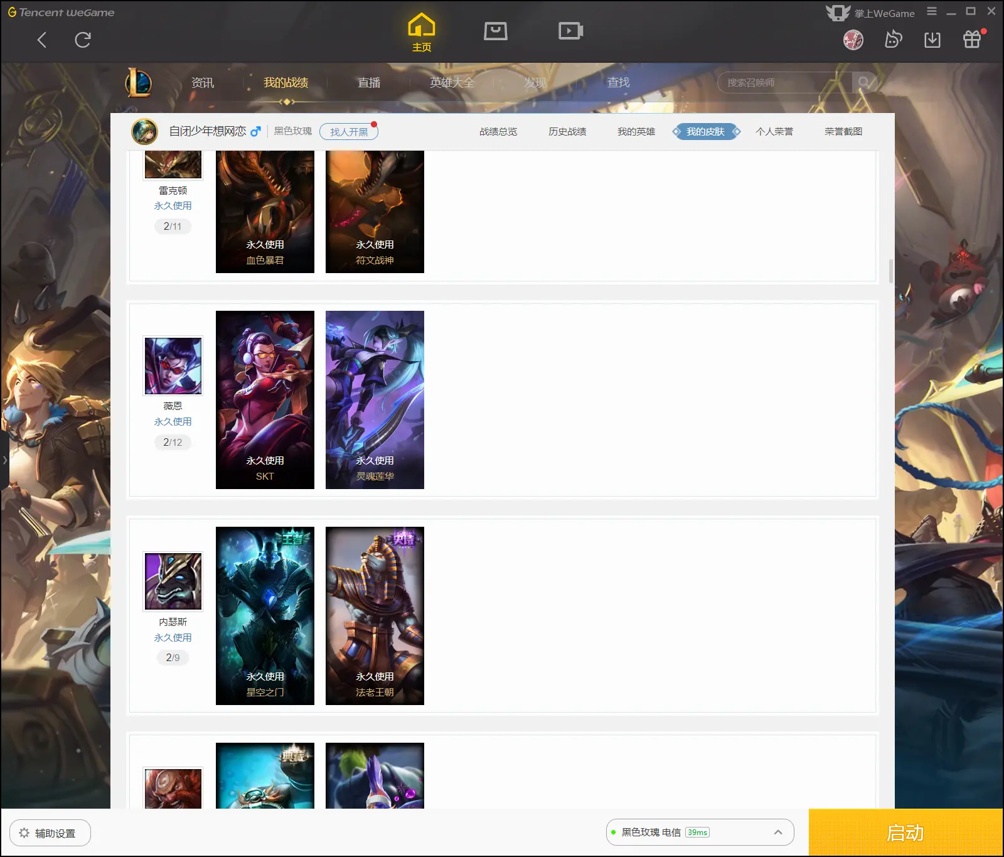1004x857 pixels.
Task: Refresh the page with the reload icon
Action: tap(83, 40)
